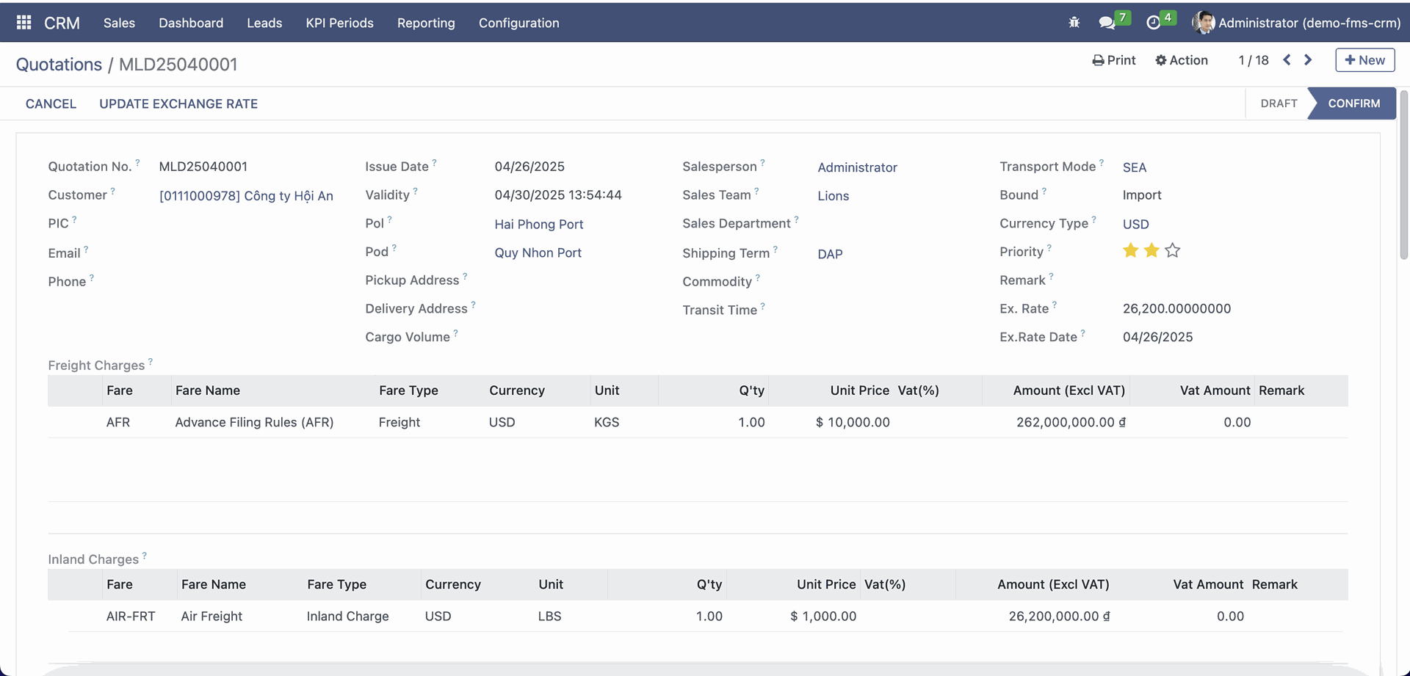Viewport: 1410px width, 676px height.
Task: Open the Leads menu
Action: pos(264,23)
